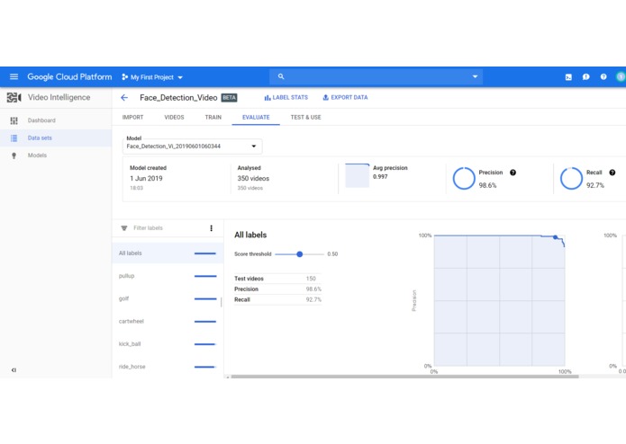Viewport: 626px width, 444px height.
Task: Switch to the TEST & USE tab
Action: [306, 117]
